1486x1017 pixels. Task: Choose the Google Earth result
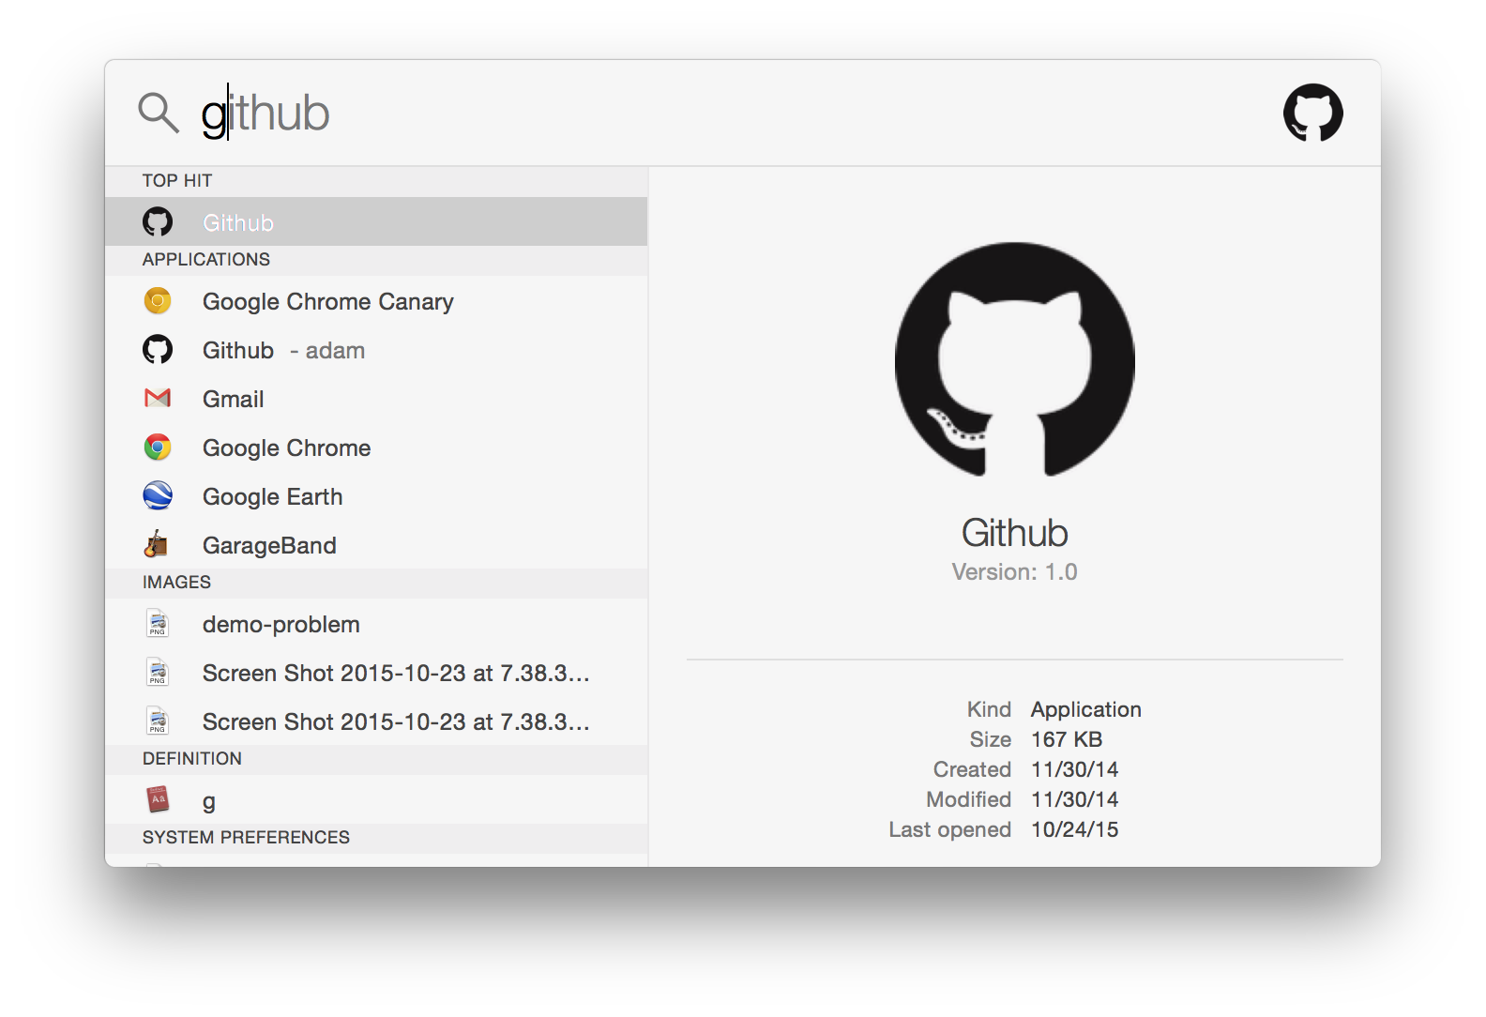[x=376, y=496]
